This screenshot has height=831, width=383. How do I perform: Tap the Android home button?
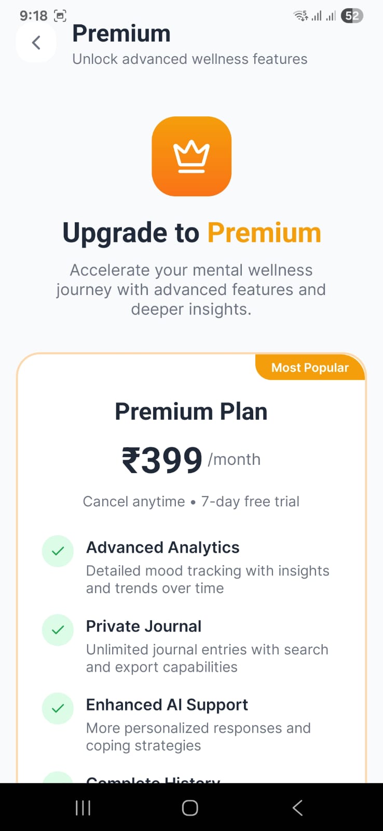[190, 808]
